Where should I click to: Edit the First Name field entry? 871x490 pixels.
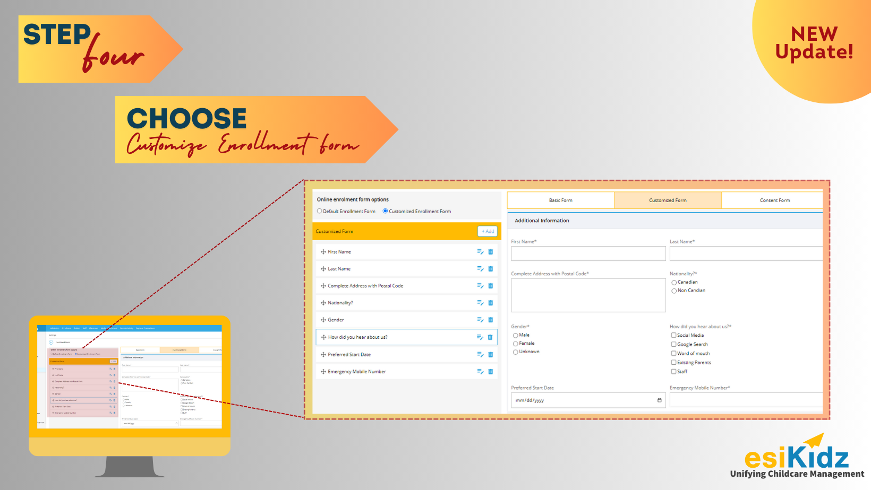pyautogui.click(x=480, y=252)
